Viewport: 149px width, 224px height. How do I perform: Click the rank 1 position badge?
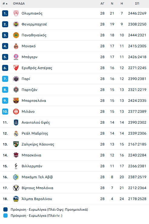pyautogui.click(x=5, y=13)
